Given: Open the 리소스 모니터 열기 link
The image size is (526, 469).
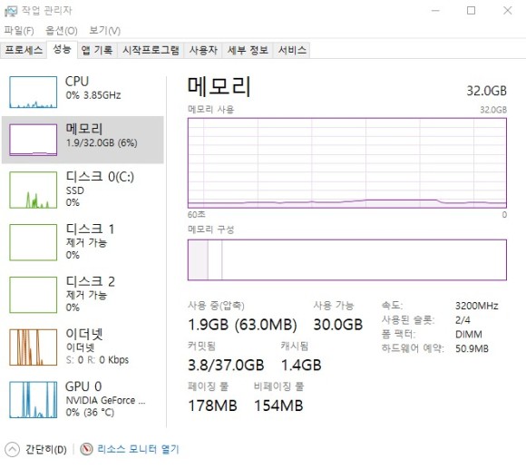Looking at the screenshot, I should click(138, 449).
